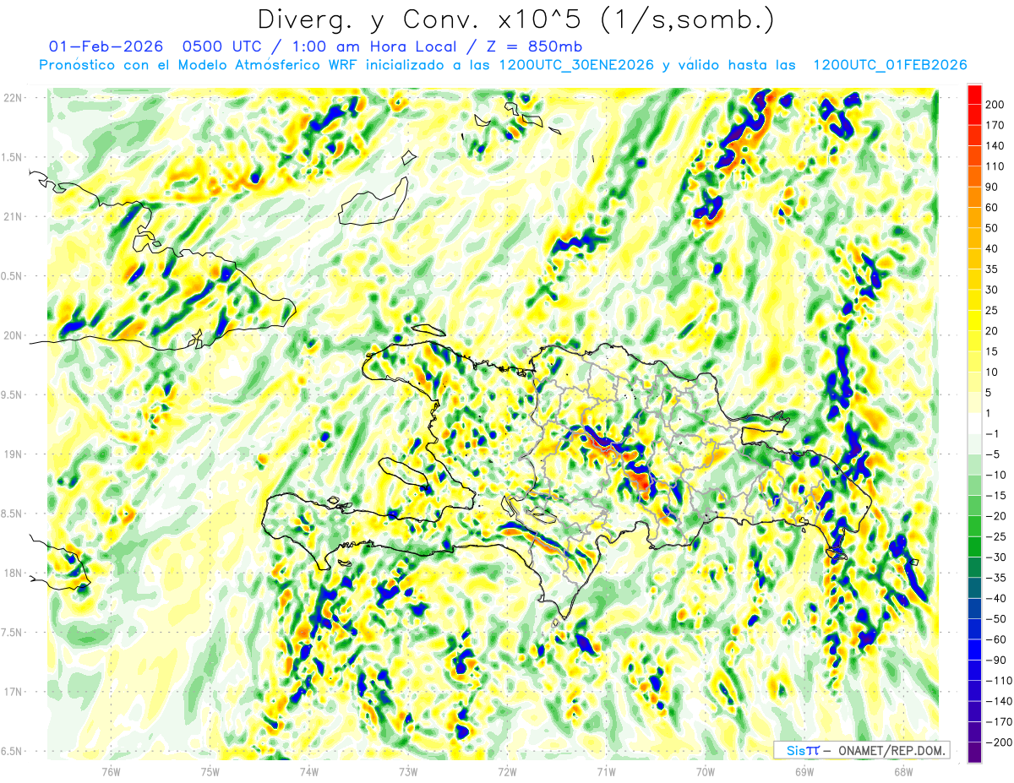Click the "18N" latitude label
1014x783 pixels.
(x=13, y=574)
